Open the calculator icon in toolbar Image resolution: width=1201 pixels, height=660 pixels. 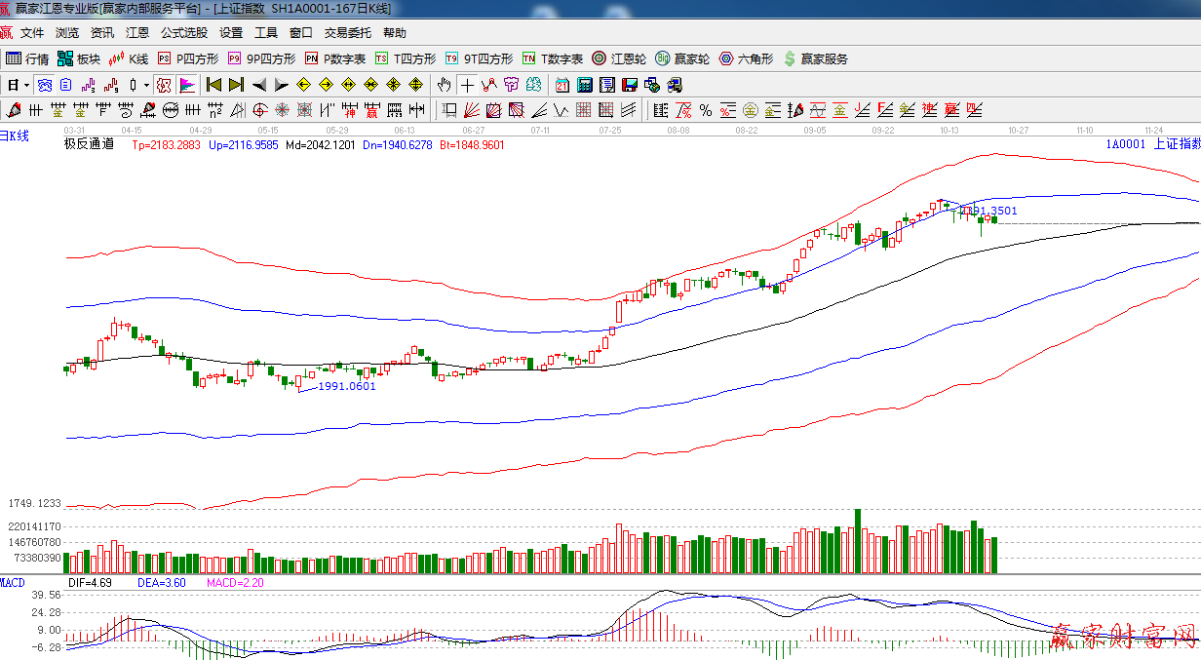[584, 85]
